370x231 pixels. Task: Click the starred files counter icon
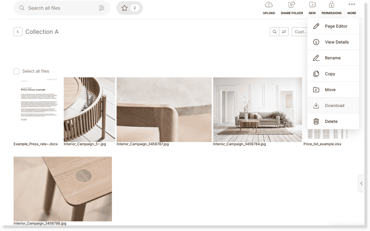pos(129,8)
